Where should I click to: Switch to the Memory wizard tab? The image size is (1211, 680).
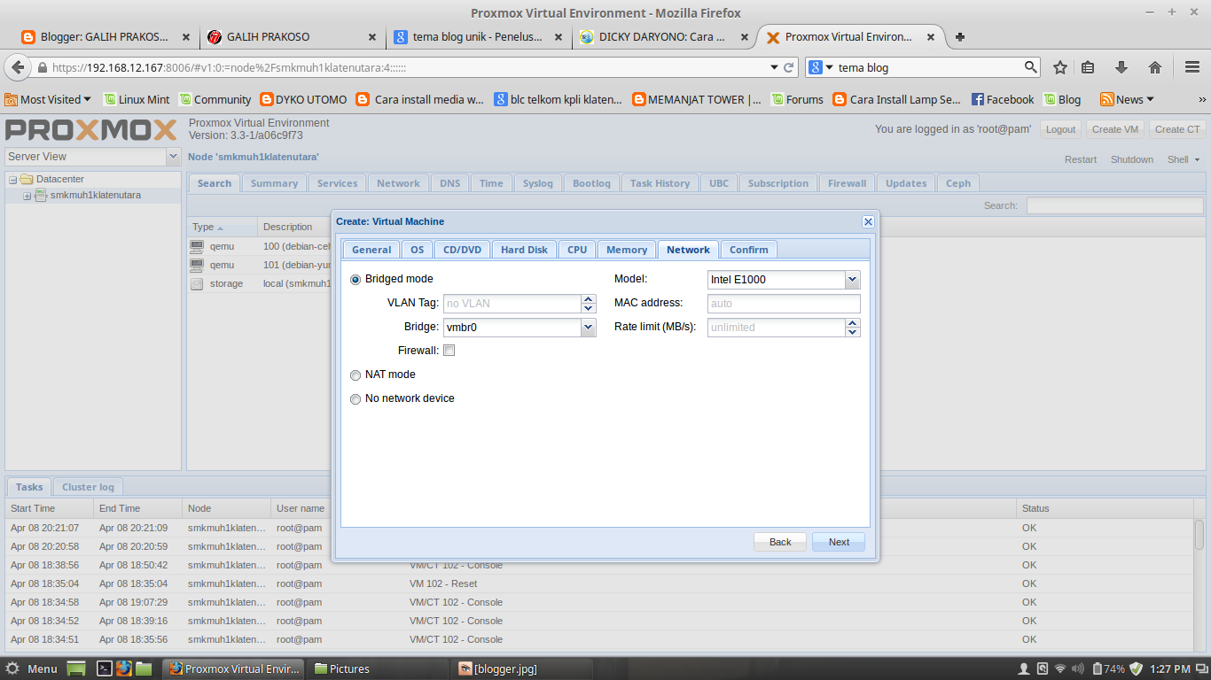(627, 250)
